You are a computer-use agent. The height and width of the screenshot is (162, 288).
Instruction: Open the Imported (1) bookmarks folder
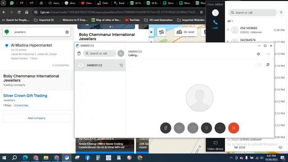(44, 20)
